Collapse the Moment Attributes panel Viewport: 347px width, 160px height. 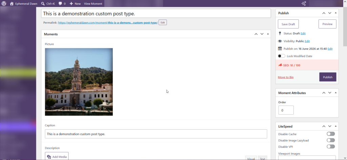click(x=335, y=93)
